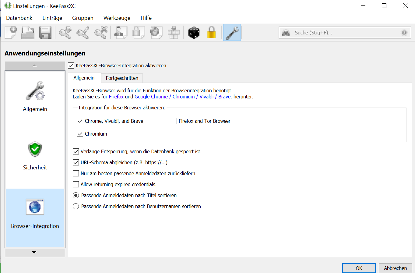Open the Hilfe menu

pyautogui.click(x=146, y=18)
